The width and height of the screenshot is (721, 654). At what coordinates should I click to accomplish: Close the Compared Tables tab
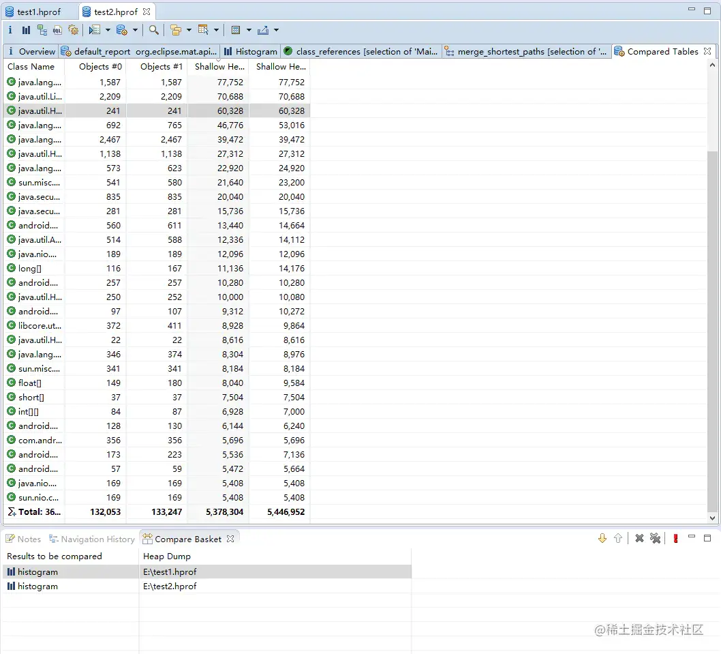pyautogui.click(x=707, y=51)
